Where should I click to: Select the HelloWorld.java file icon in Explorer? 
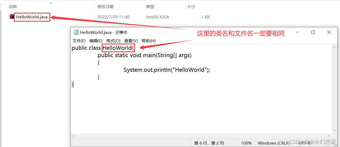11,17
